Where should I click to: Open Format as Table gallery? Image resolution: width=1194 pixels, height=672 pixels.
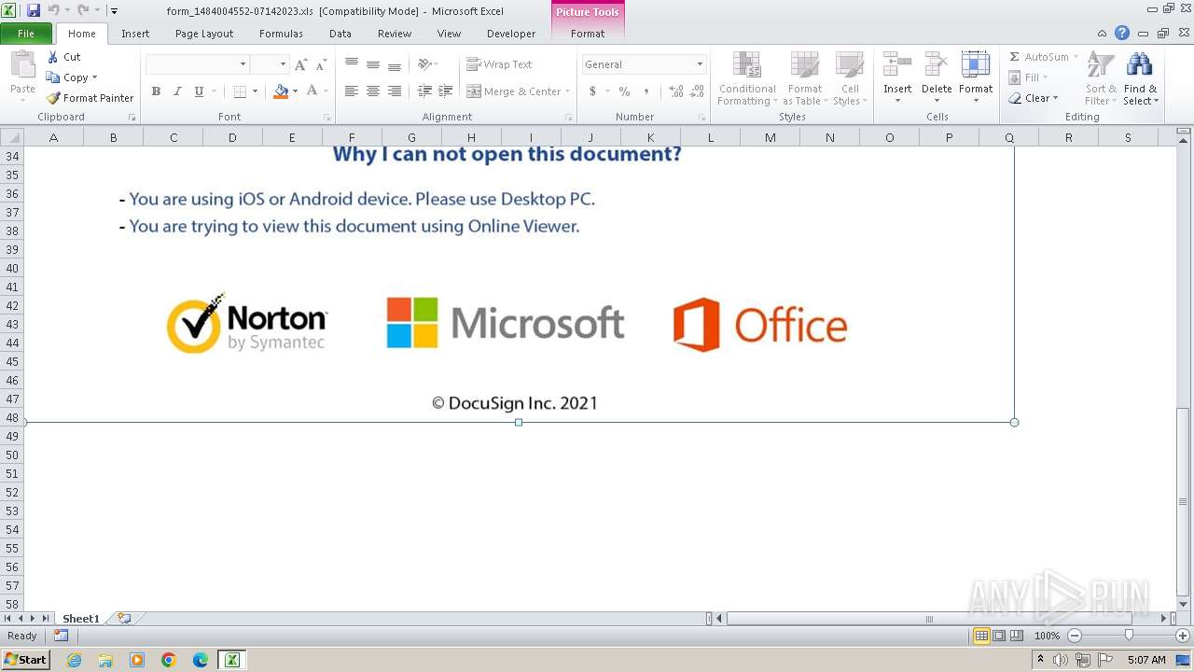[x=804, y=78]
